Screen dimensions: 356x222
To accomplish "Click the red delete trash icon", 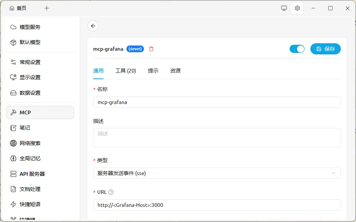I will (x=151, y=49).
